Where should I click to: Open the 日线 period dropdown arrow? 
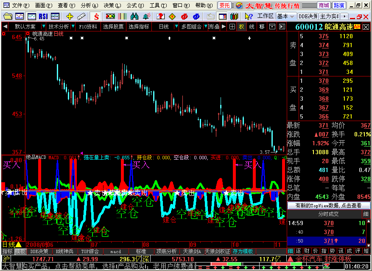pos(176,26)
